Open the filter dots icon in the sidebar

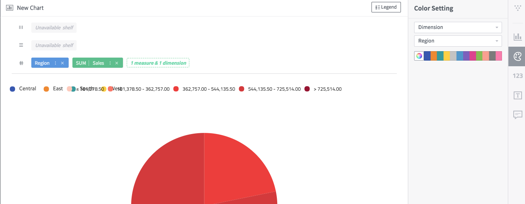(x=517, y=8)
